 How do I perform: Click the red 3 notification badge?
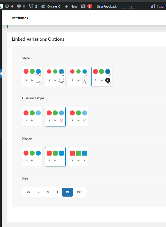(90, 6)
